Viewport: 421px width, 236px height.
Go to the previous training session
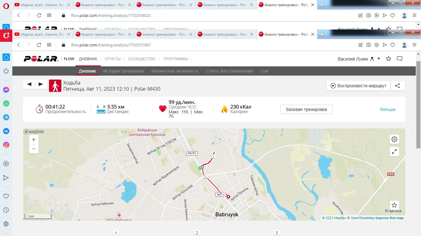29,84
